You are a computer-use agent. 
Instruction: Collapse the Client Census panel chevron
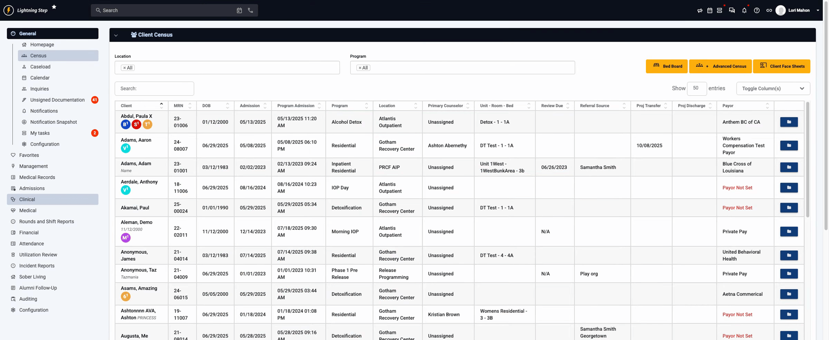116,35
